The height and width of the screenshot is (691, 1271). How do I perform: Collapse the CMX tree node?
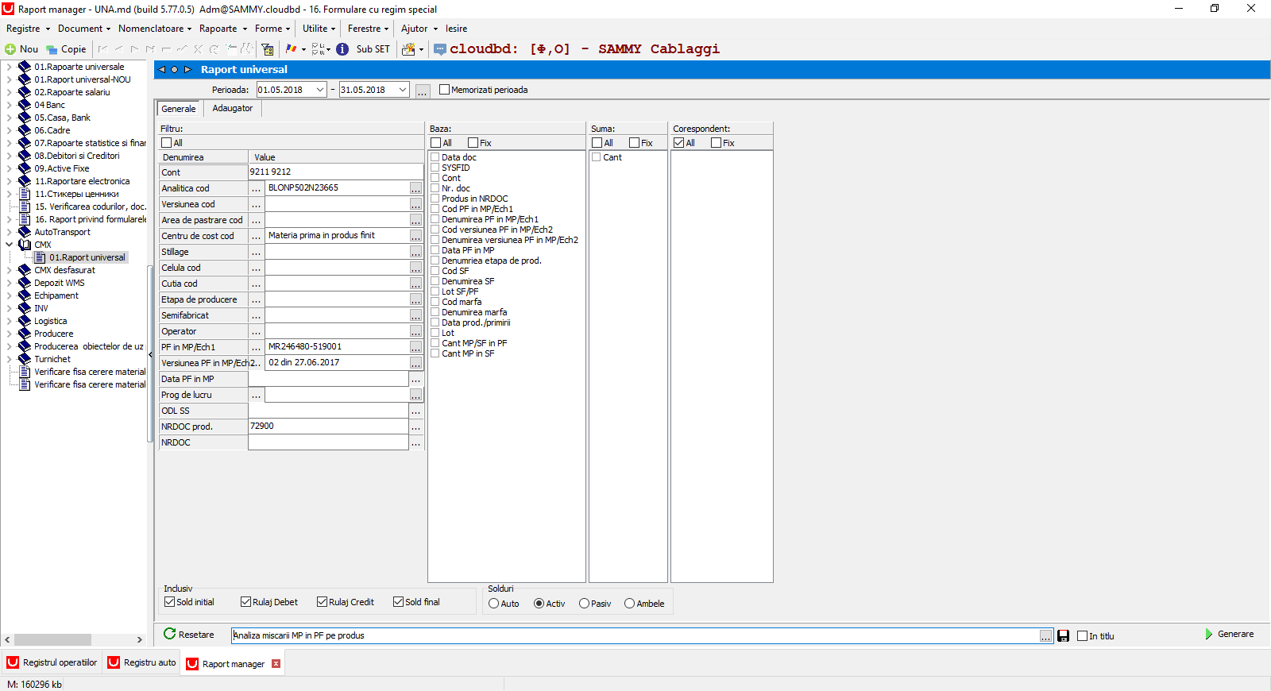9,245
